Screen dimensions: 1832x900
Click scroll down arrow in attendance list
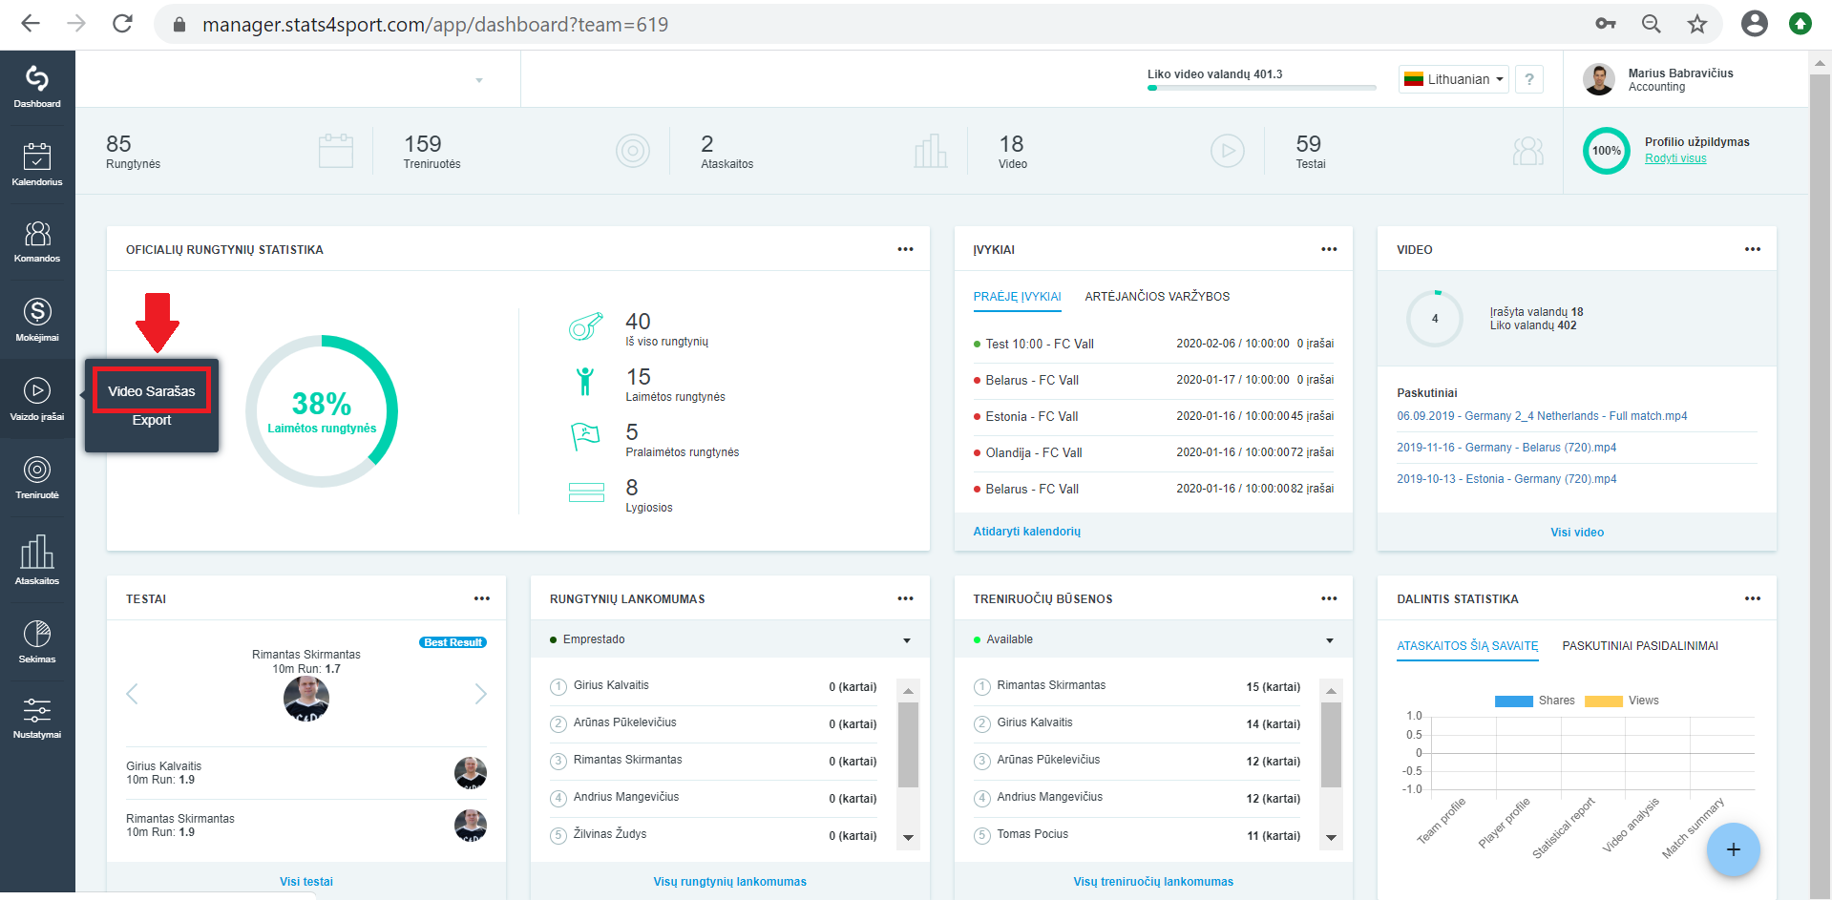[x=908, y=837]
